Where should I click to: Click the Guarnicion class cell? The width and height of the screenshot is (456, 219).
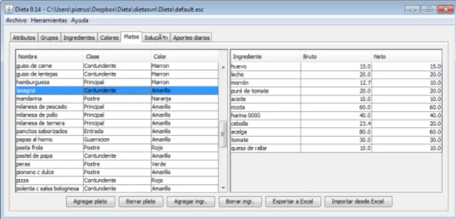(x=117, y=140)
